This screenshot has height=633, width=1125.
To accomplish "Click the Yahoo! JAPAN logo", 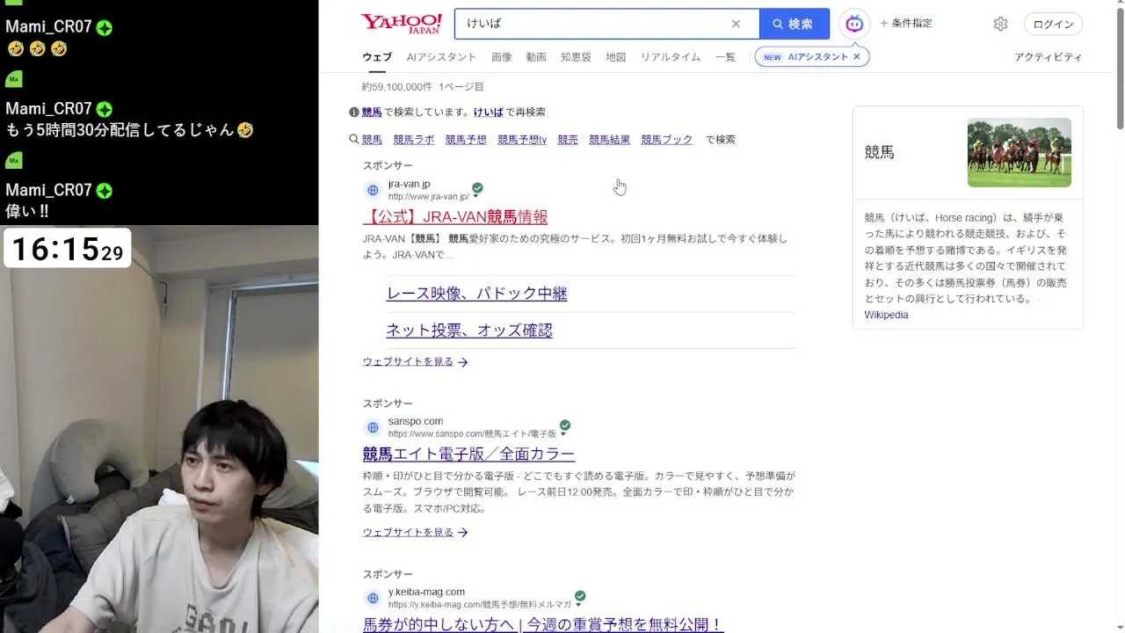I will pyautogui.click(x=401, y=24).
